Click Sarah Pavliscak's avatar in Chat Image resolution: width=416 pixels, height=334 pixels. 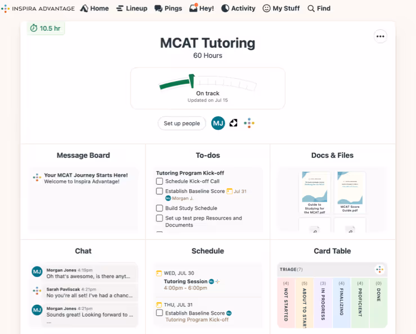pos(37,291)
